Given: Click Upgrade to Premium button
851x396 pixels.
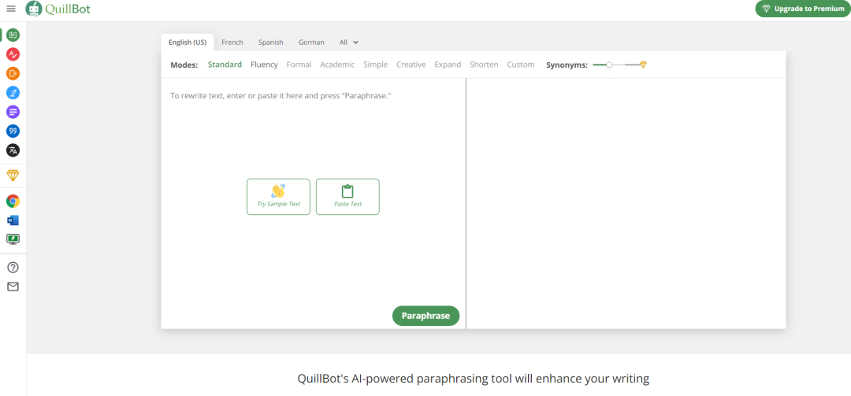Looking at the screenshot, I should (x=803, y=9).
